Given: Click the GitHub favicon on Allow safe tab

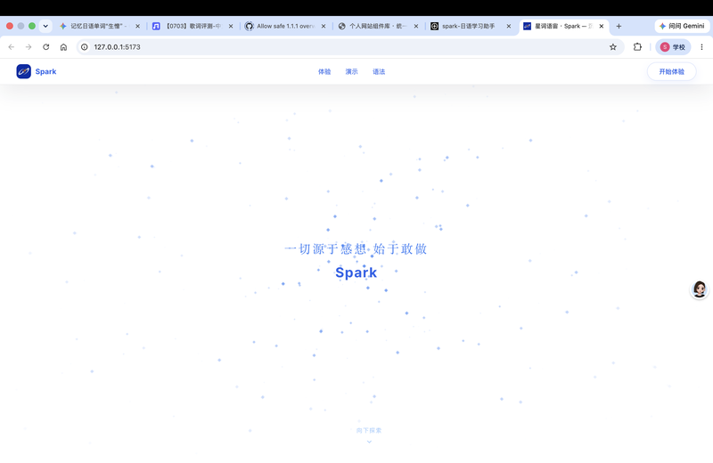Looking at the screenshot, I should [x=249, y=27].
